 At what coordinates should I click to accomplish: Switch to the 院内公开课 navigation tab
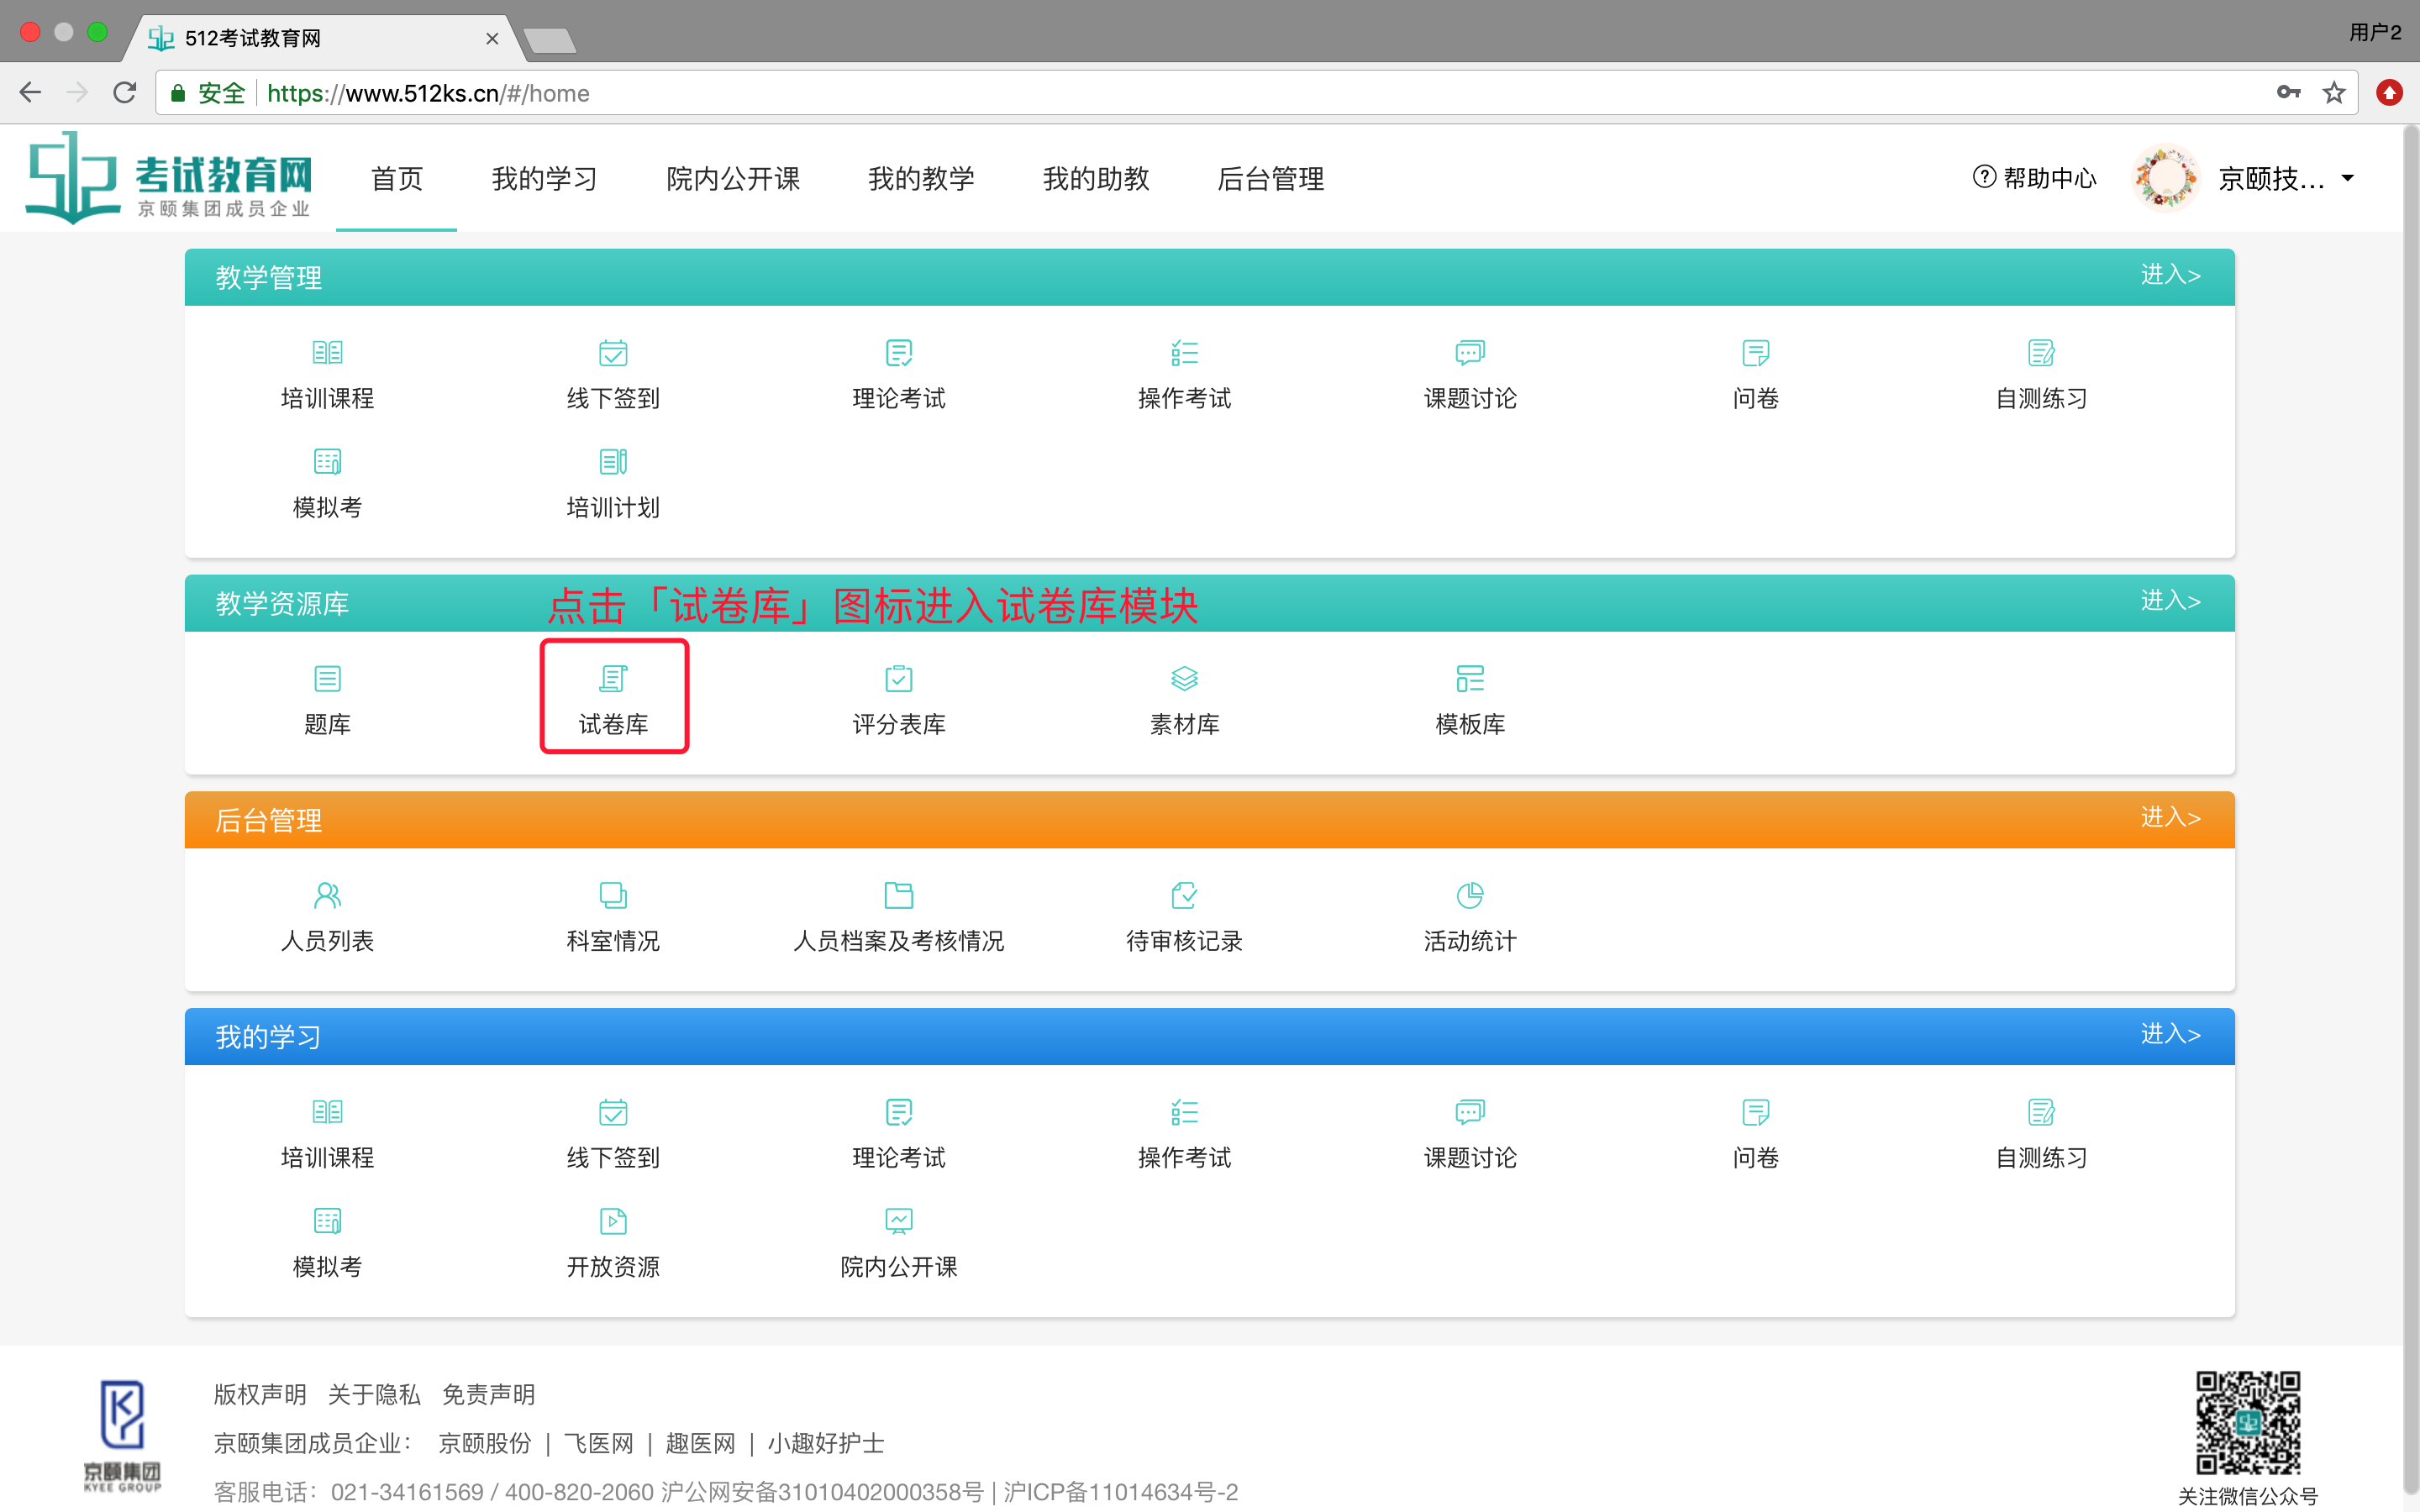pyautogui.click(x=732, y=178)
